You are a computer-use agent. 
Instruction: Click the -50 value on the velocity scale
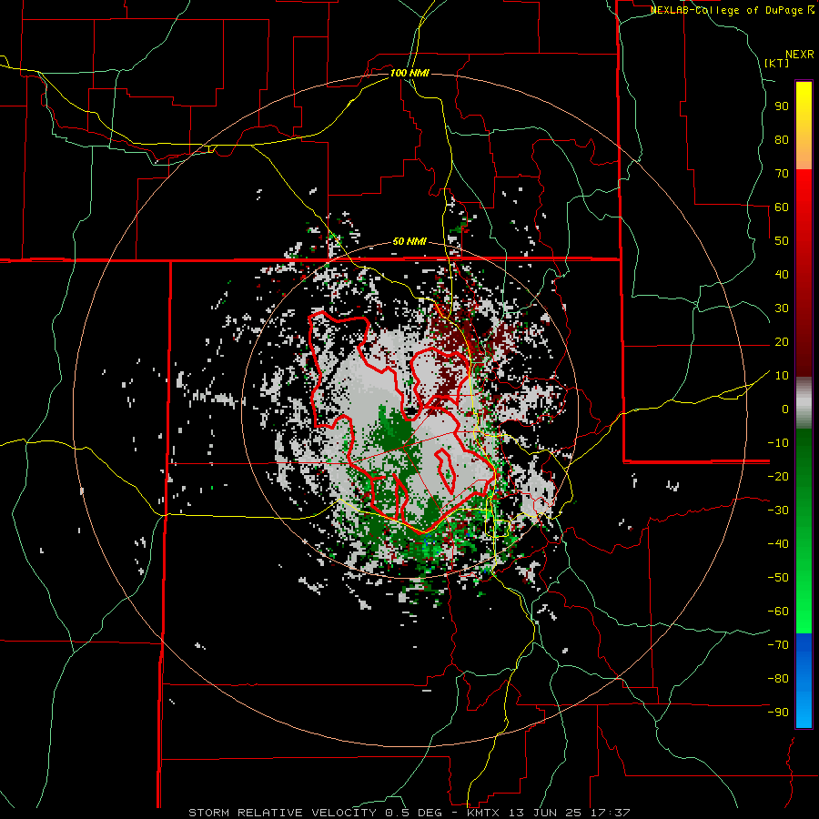point(778,578)
